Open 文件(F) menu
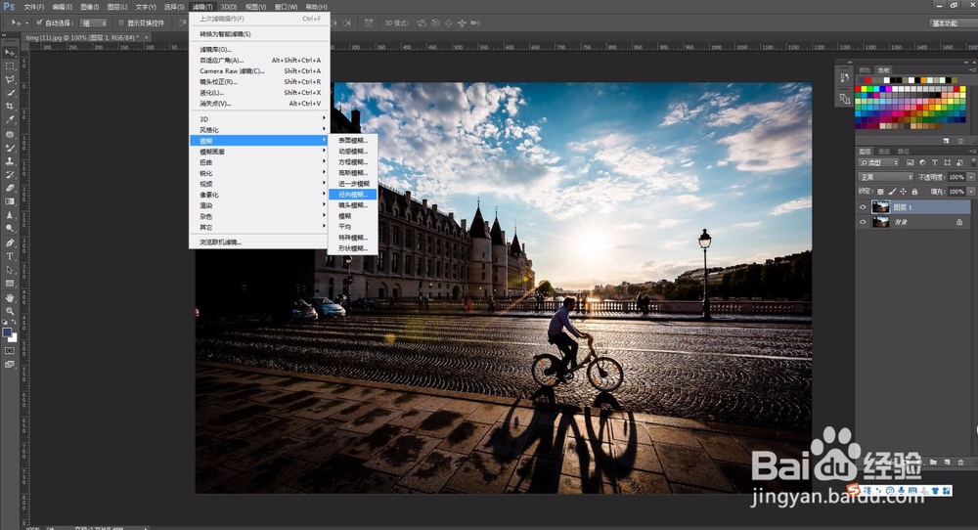The width and height of the screenshot is (978, 530). pyautogui.click(x=33, y=7)
